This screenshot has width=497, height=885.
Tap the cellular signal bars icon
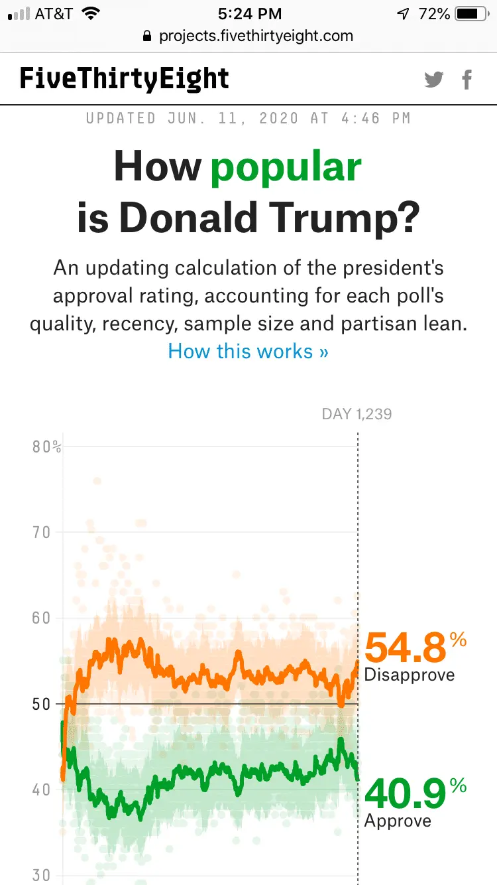point(19,13)
